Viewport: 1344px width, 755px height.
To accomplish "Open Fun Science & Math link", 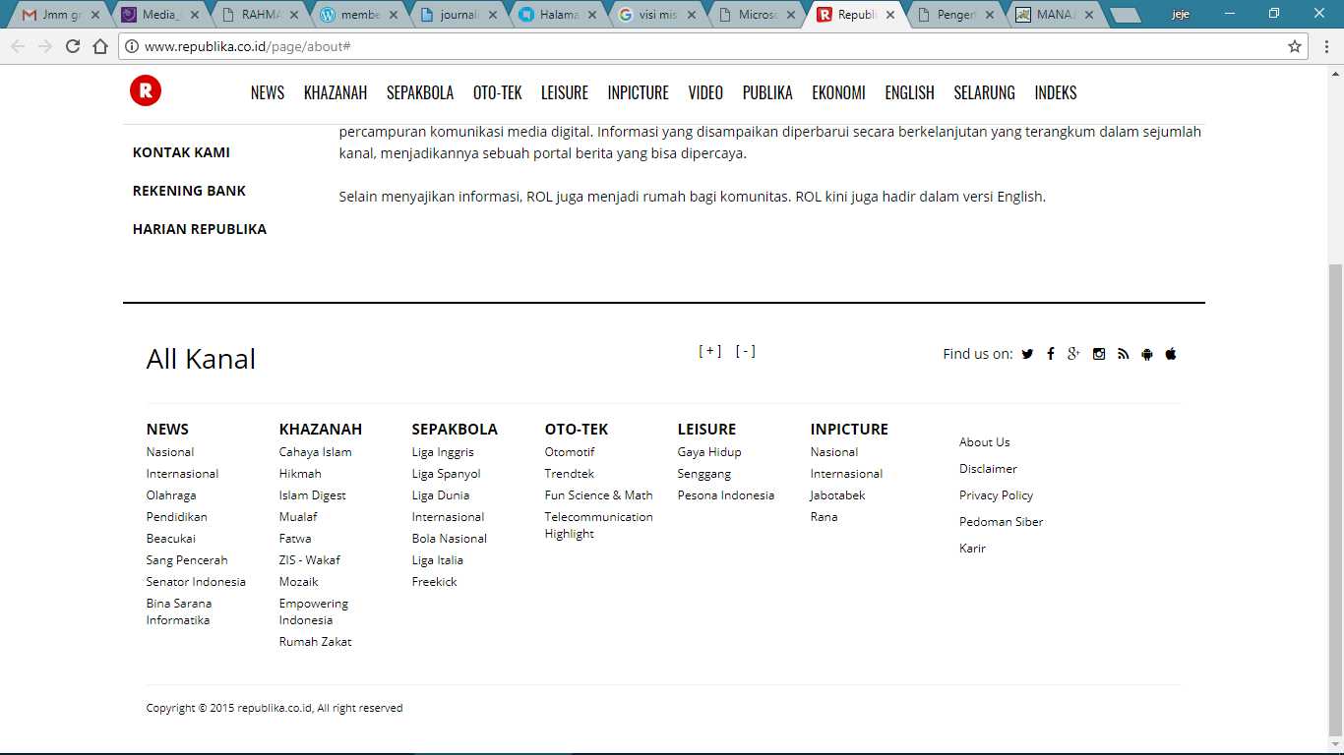I will (x=599, y=495).
